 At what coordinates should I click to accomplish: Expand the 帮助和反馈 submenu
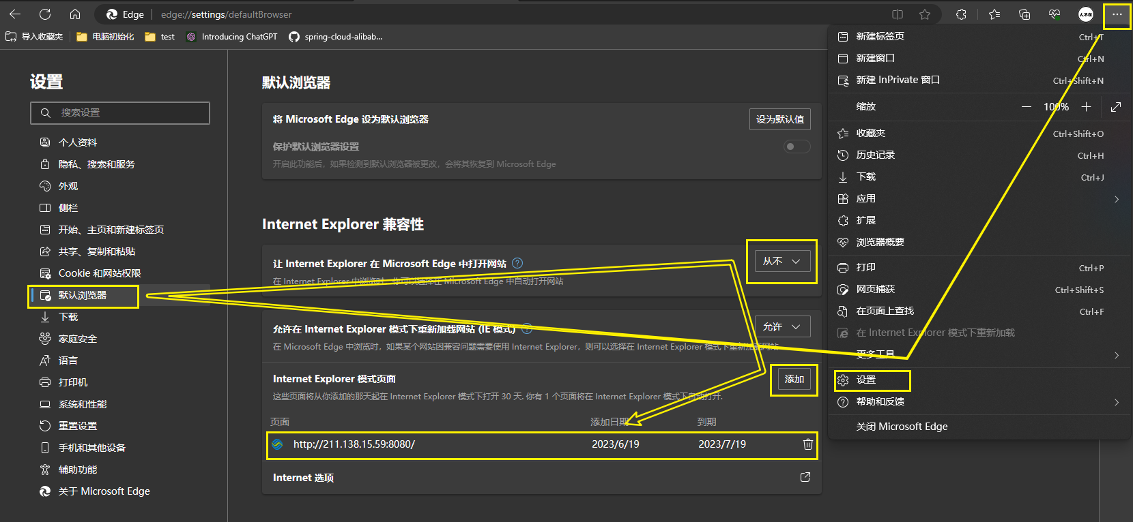click(1117, 402)
